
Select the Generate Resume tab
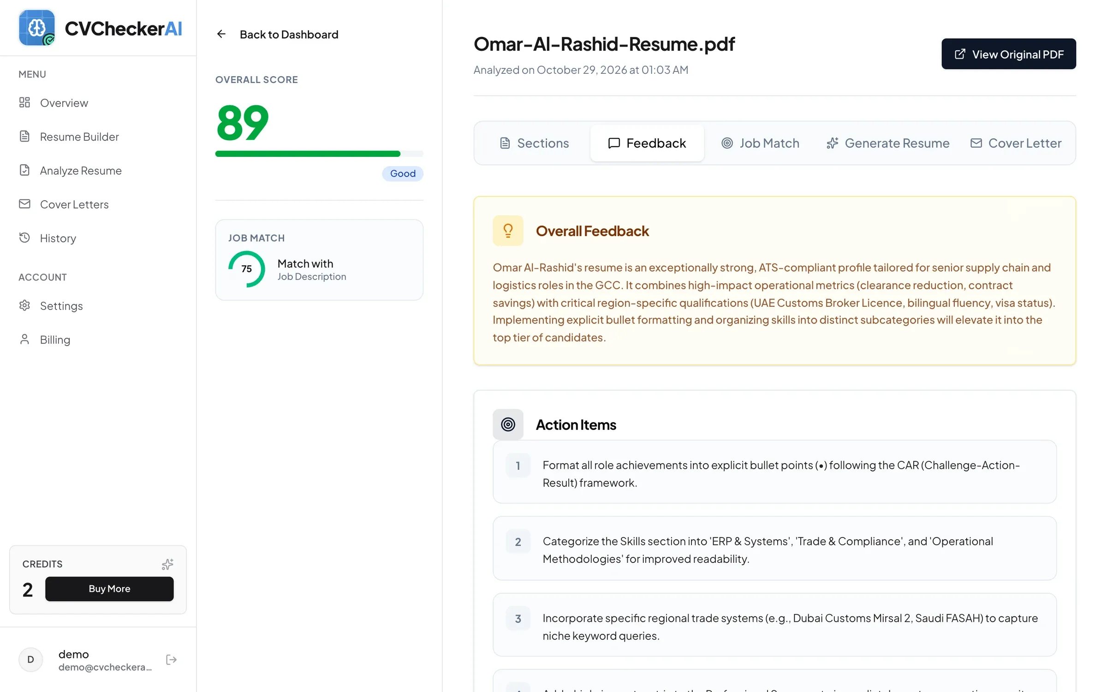[x=888, y=143]
